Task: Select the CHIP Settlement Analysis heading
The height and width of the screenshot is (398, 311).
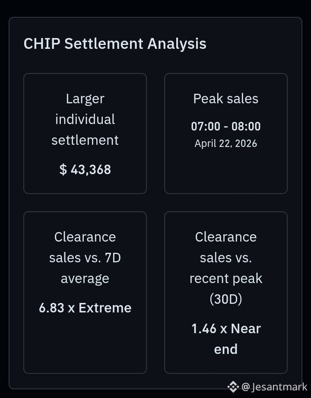Action: [x=115, y=43]
